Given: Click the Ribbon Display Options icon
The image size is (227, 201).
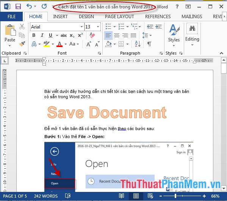Looking at the screenshot, I should 188,6.
